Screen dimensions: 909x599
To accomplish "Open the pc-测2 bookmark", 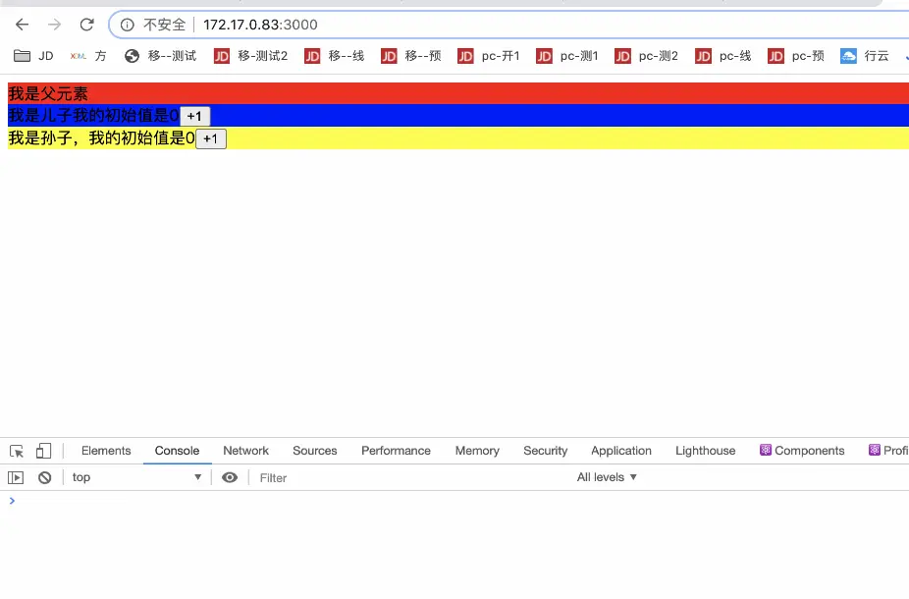I will pyautogui.click(x=646, y=56).
